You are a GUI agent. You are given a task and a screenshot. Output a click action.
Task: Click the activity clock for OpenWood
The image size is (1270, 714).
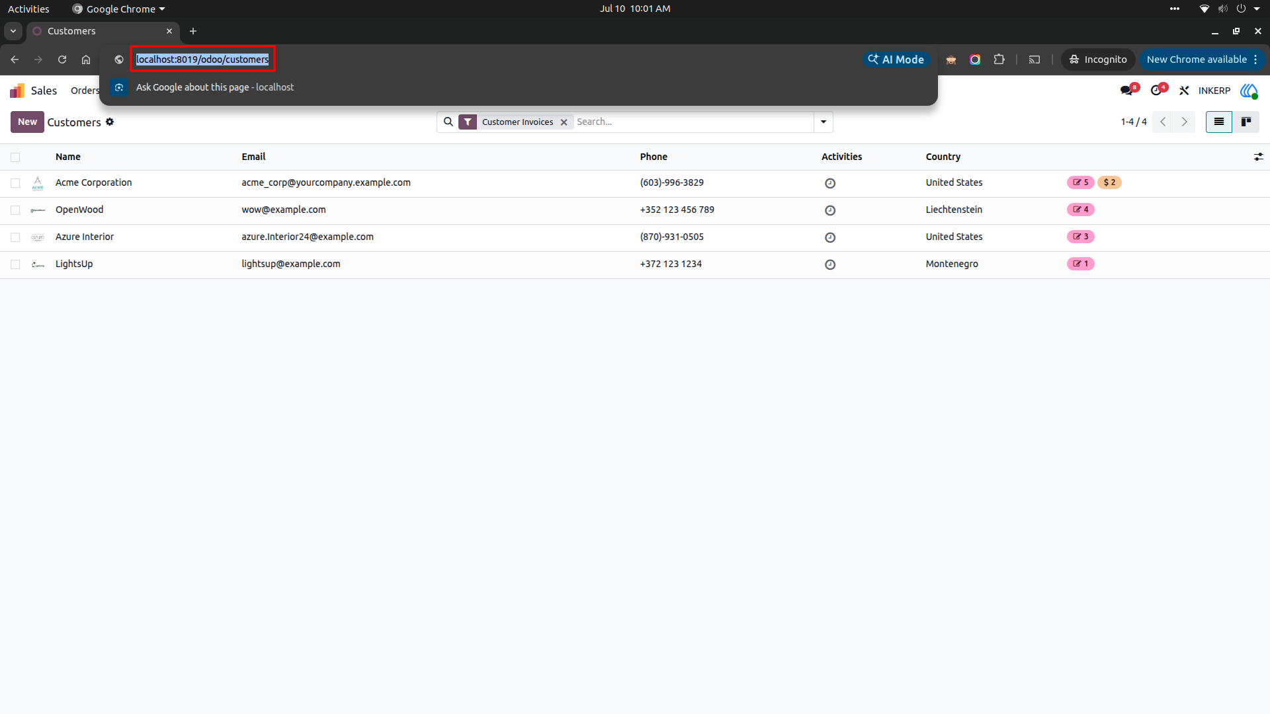830,210
